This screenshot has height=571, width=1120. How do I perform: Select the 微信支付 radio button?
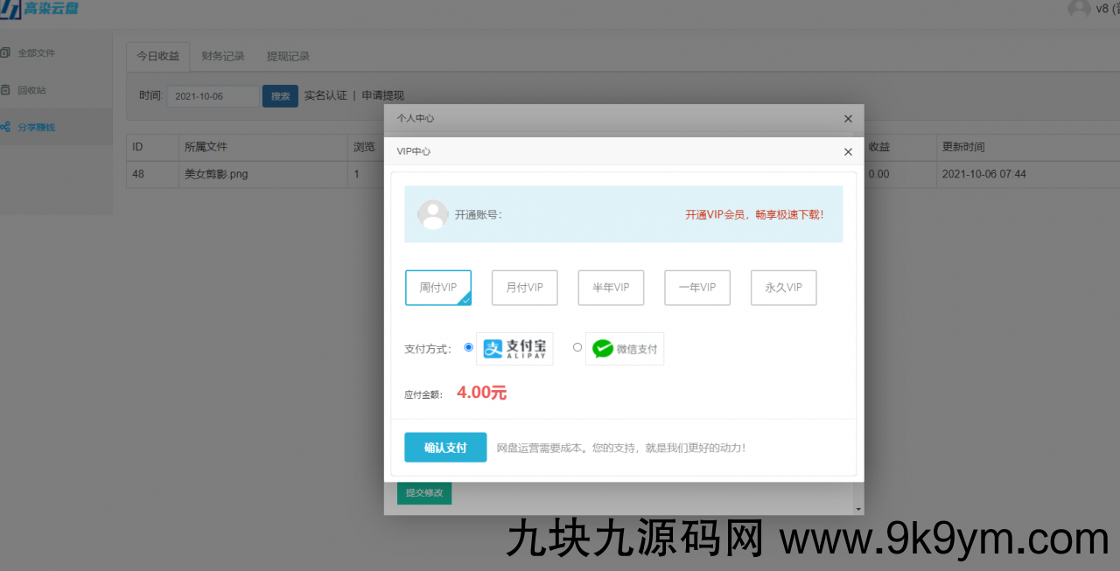[x=577, y=347]
